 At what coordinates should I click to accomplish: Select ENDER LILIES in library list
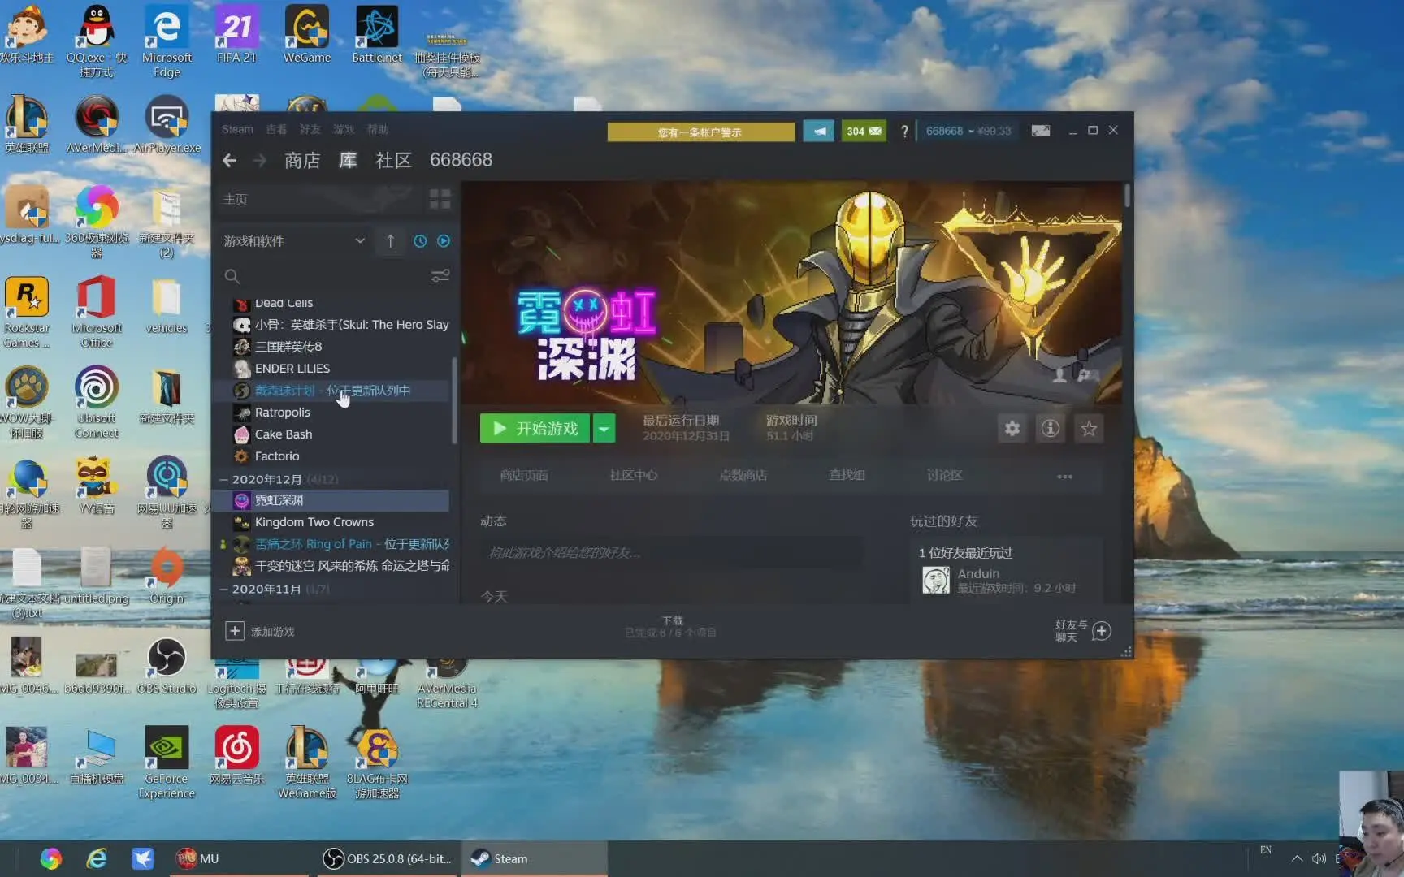(x=341, y=369)
